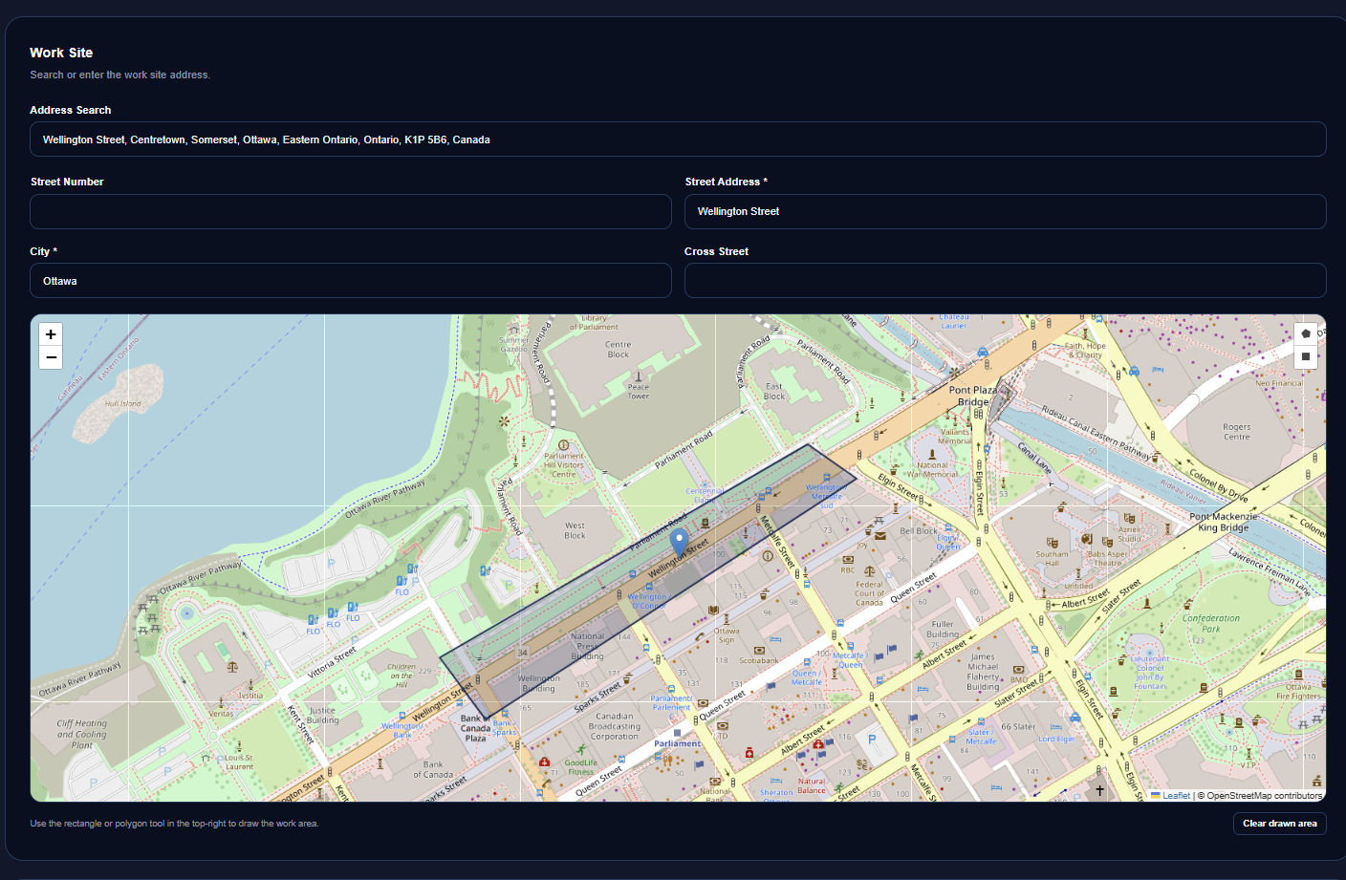
Task: Click the Children on the Hill label
Action: [x=402, y=676]
